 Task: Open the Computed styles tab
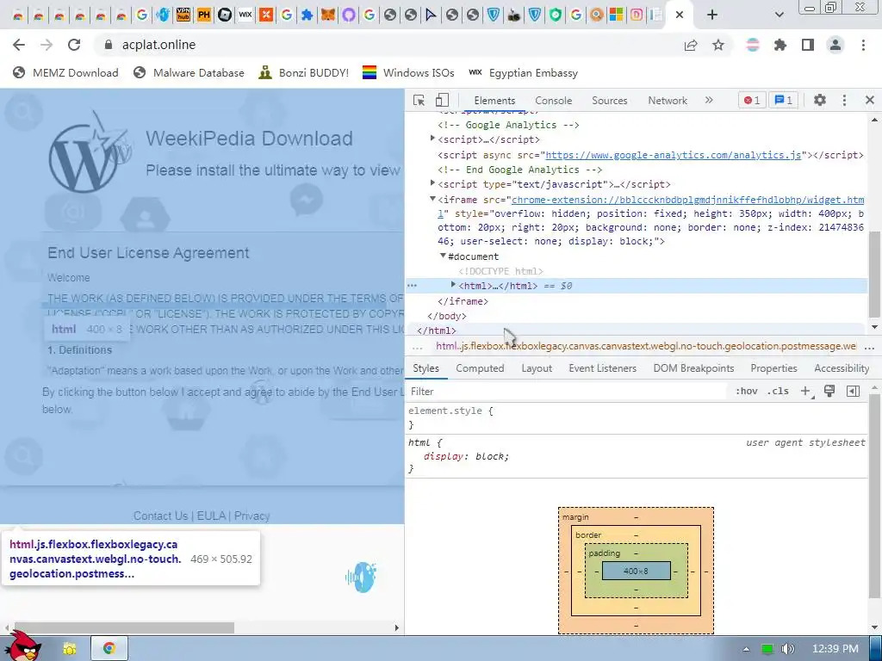[x=480, y=368]
